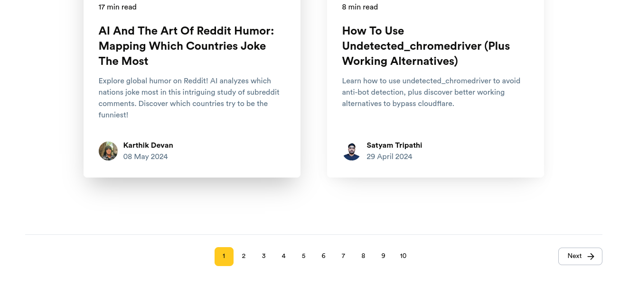The height and width of the screenshot is (285, 629).
Task: Open the last page, page 10
Action: pyautogui.click(x=403, y=256)
